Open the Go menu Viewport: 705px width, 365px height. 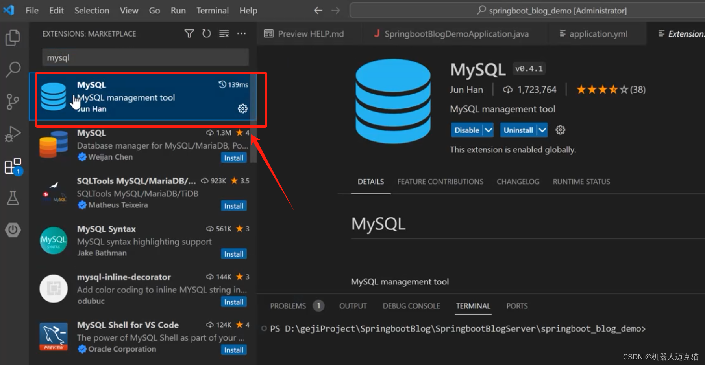coord(154,11)
